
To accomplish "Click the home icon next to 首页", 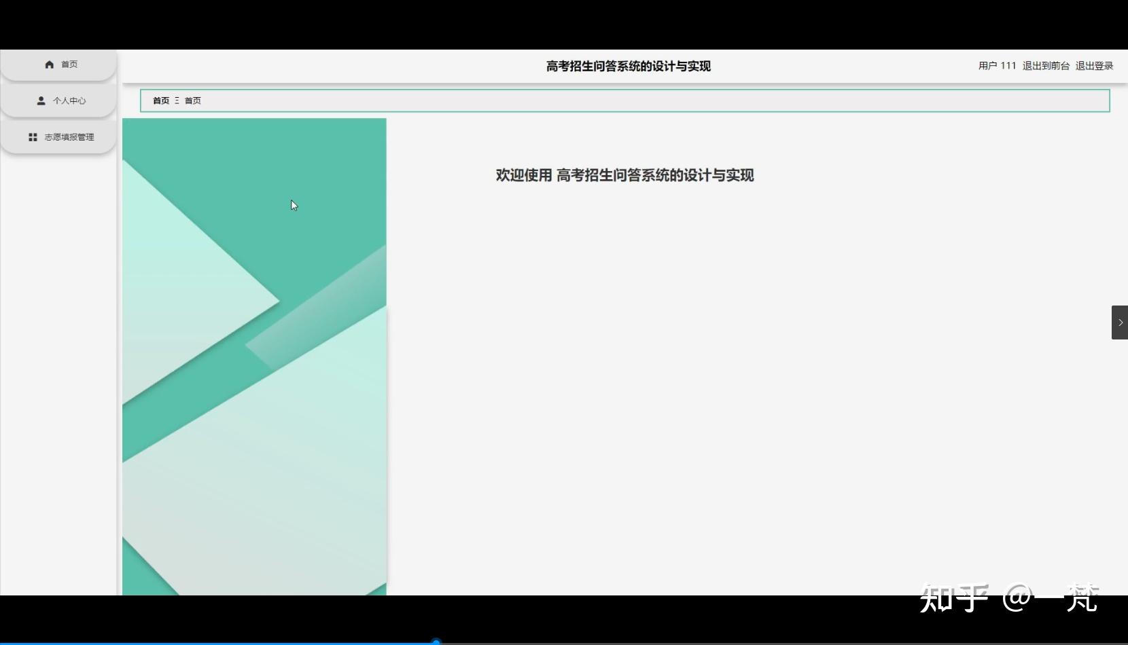I will [x=48, y=64].
